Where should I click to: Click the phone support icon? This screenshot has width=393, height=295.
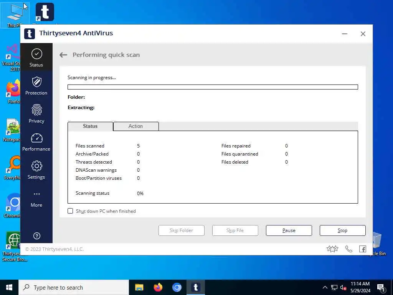click(x=348, y=249)
